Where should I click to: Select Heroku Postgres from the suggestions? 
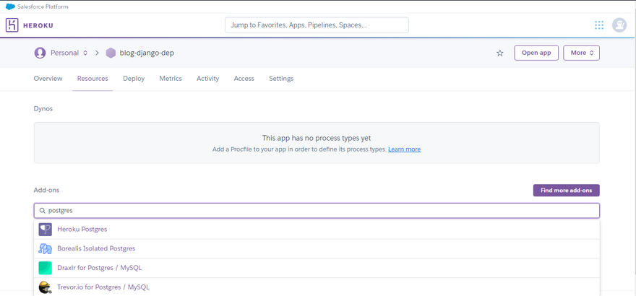pyautogui.click(x=82, y=230)
